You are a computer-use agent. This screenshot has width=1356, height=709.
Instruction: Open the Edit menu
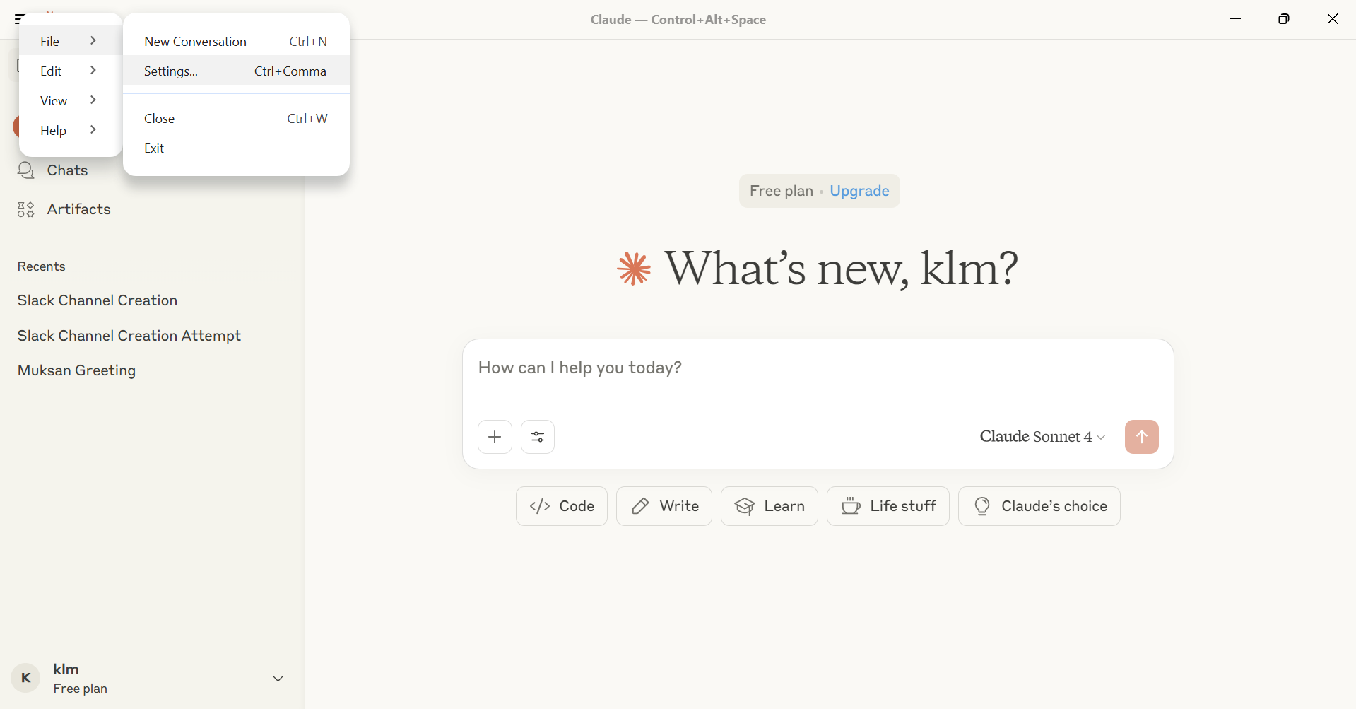point(71,71)
